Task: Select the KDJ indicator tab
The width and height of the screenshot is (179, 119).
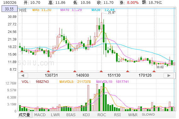Action: coord(86,115)
